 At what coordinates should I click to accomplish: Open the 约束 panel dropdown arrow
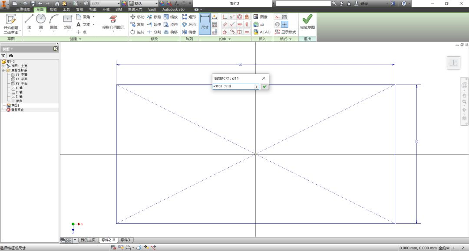[x=230, y=39]
